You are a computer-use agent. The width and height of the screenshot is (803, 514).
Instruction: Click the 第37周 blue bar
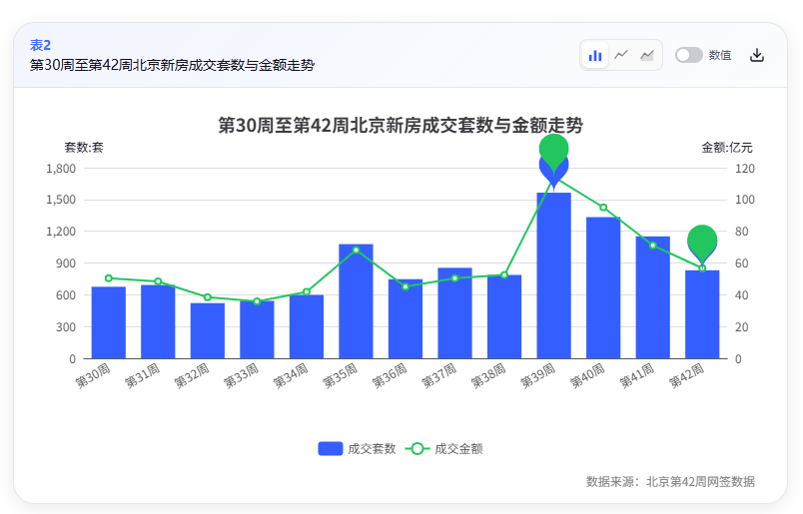pos(454,312)
